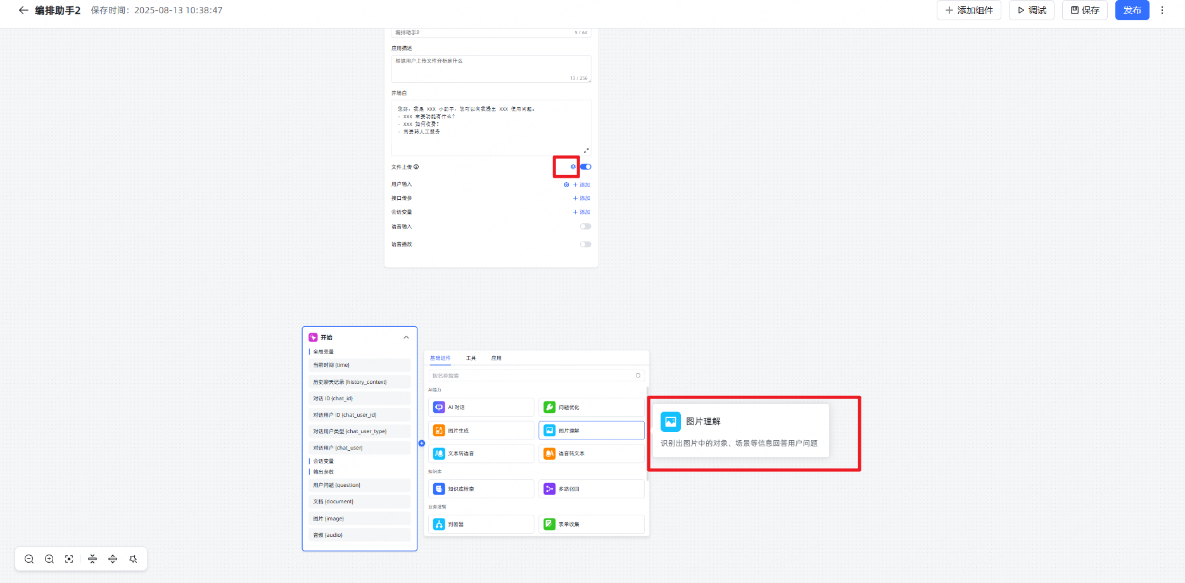The image size is (1185, 583).
Task: Click into the 开场白 text box
Action: [x=491, y=128]
